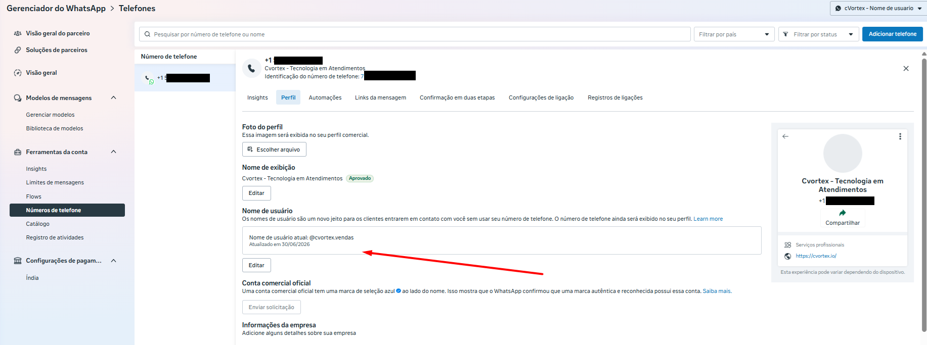
Task: Open Visão geral do parceiro in sidebar
Action: pyautogui.click(x=58, y=33)
